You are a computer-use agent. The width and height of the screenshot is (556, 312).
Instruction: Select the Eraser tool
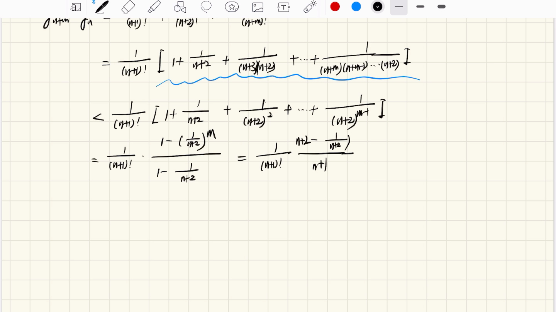128,7
